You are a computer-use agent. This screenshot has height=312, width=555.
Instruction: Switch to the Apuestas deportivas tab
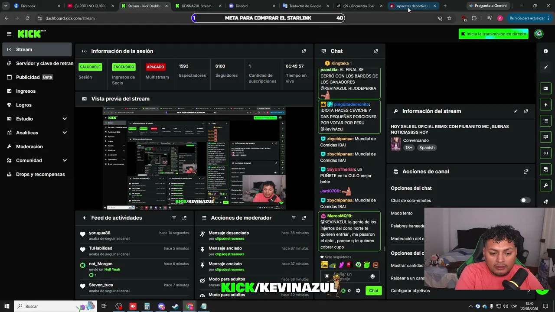pos(413,6)
